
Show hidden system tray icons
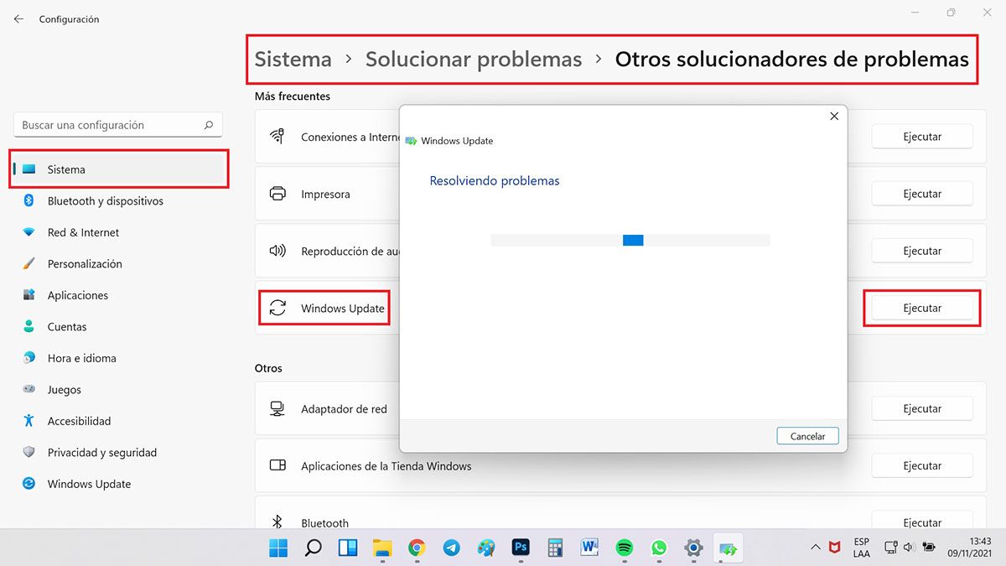point(815,548)
